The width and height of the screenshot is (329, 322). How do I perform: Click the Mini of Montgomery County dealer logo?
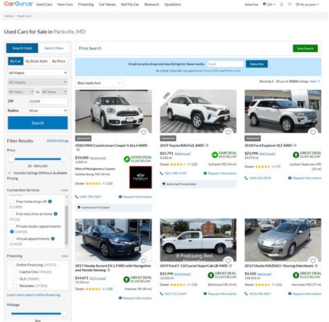[140, 177]
